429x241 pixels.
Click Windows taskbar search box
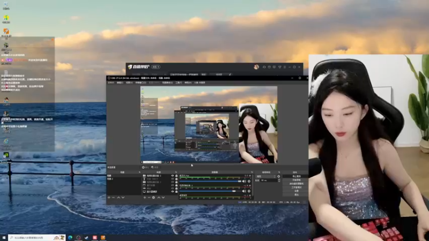click(36, 238)
